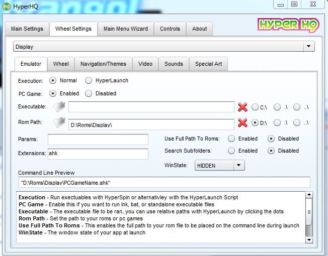Choose C:\ radio for Executable path
This screenshot has width=328, height=256.
click(255, 107)
